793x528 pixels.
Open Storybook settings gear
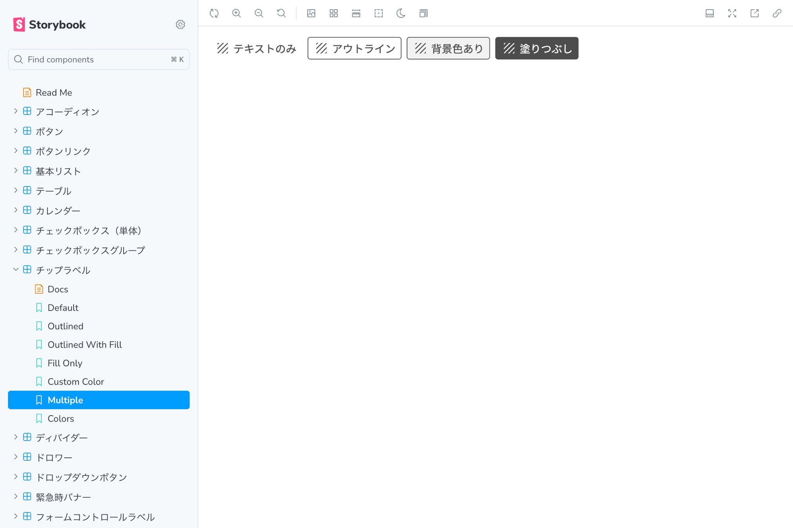(x=180, y=25)
